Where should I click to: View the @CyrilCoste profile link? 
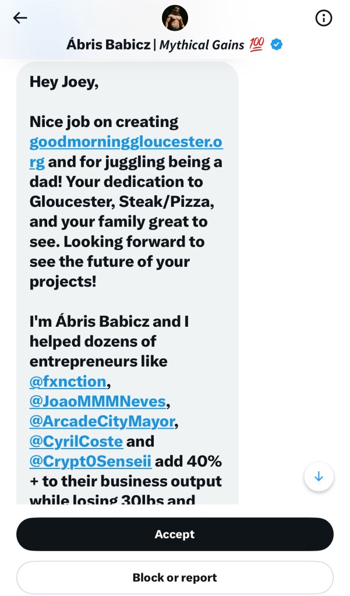tap(76, 441)
